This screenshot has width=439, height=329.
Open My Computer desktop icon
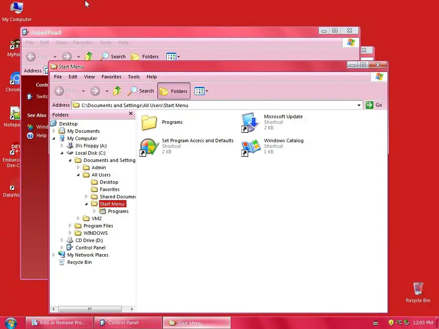[17, 12]
